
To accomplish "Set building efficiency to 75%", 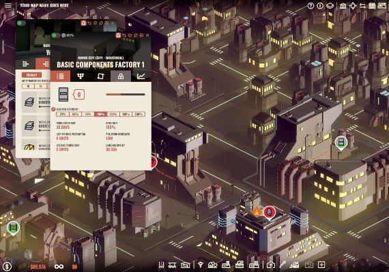I will (x=88, y=115).
